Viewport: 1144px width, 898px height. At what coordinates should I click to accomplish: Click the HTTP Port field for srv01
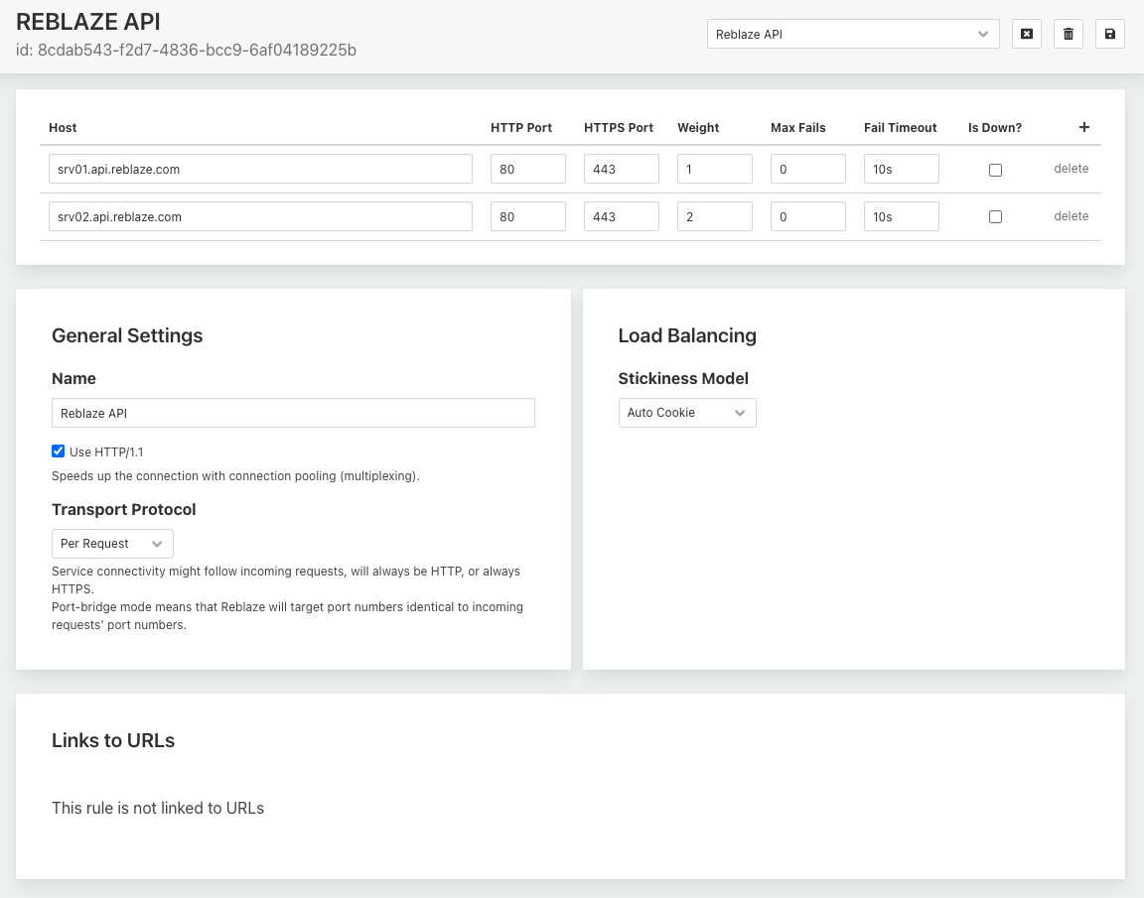[x=527, y=170]
